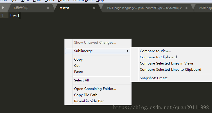Screen dimensions: 212x113
Task: Open the Tools menu
Action: pyautogui.click(x=50, y=1)
